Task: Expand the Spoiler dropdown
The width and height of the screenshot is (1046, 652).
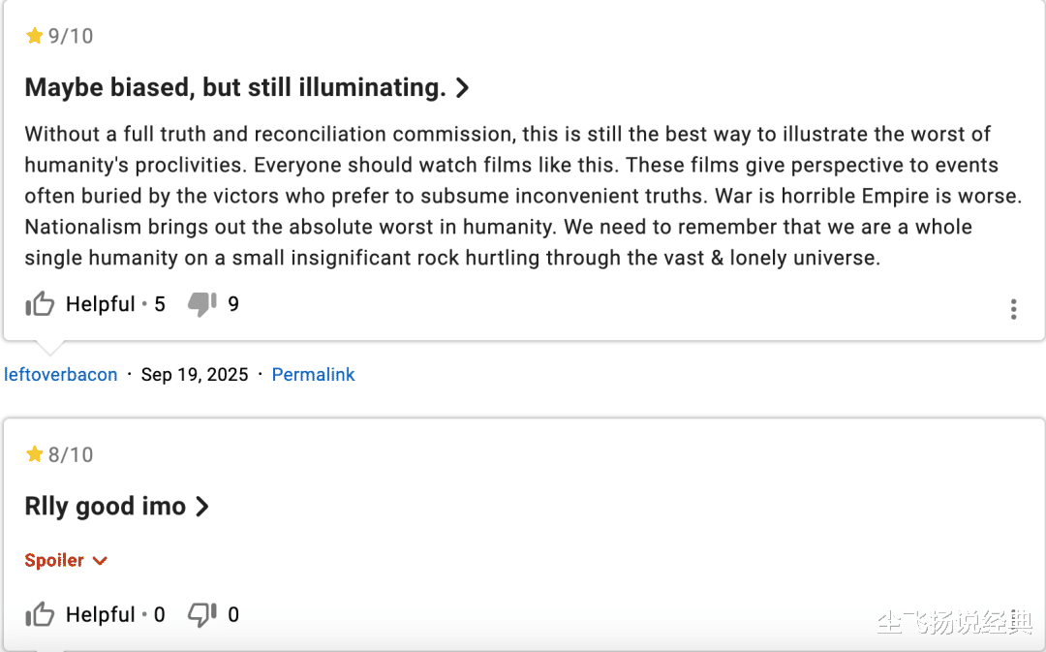Action: 66,560
